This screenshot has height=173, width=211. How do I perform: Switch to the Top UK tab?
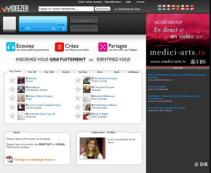(x=32, y=72)
